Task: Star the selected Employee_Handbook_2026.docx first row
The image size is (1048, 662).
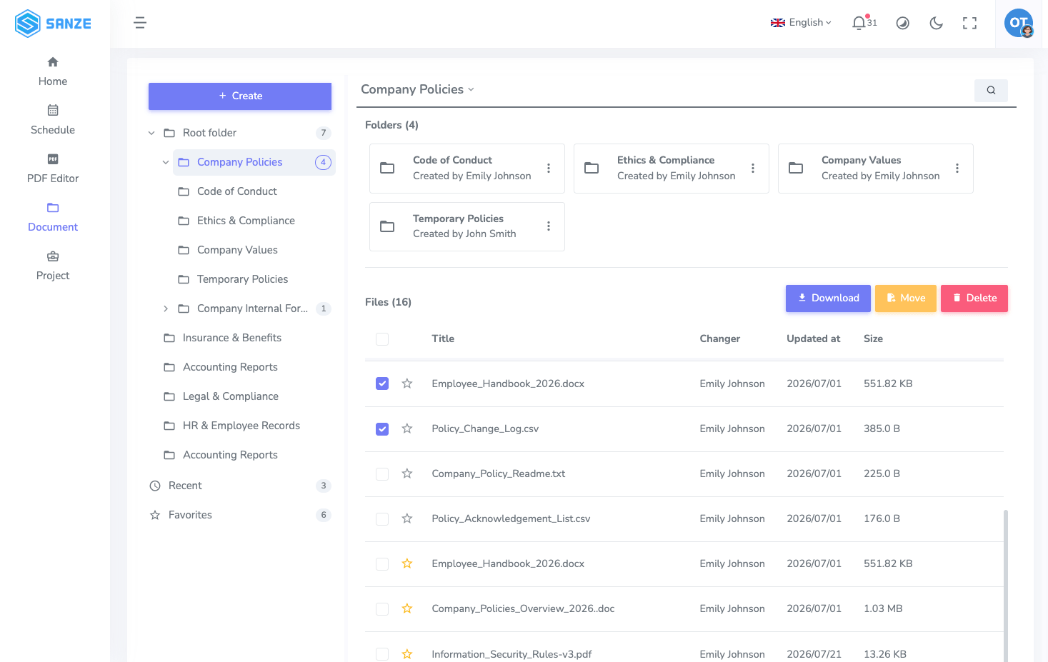Action: (x=407, y=383)
